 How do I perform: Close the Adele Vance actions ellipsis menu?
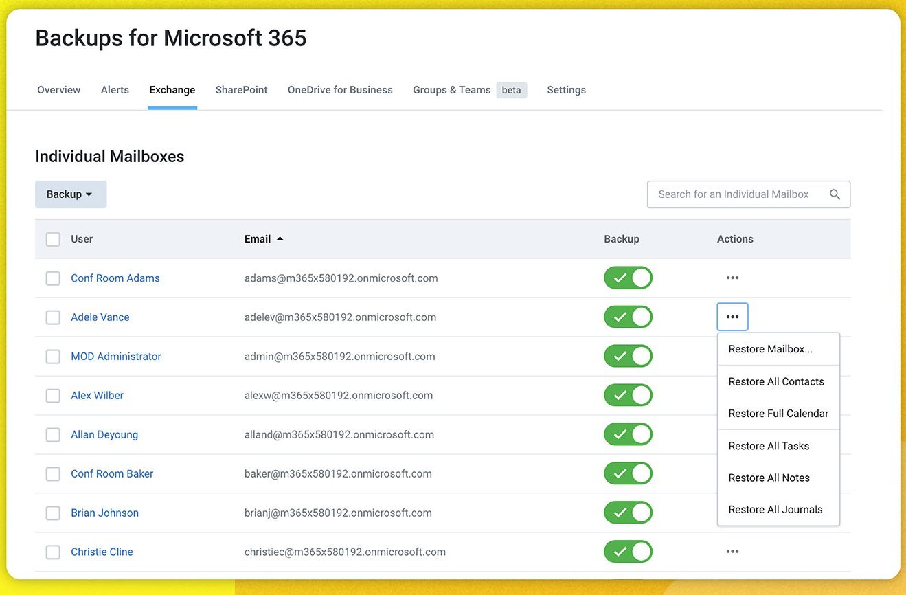[732, 317]
